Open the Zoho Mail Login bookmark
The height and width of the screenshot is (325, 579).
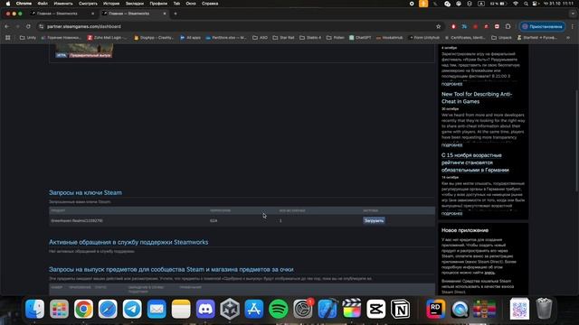tap(107, 38)
